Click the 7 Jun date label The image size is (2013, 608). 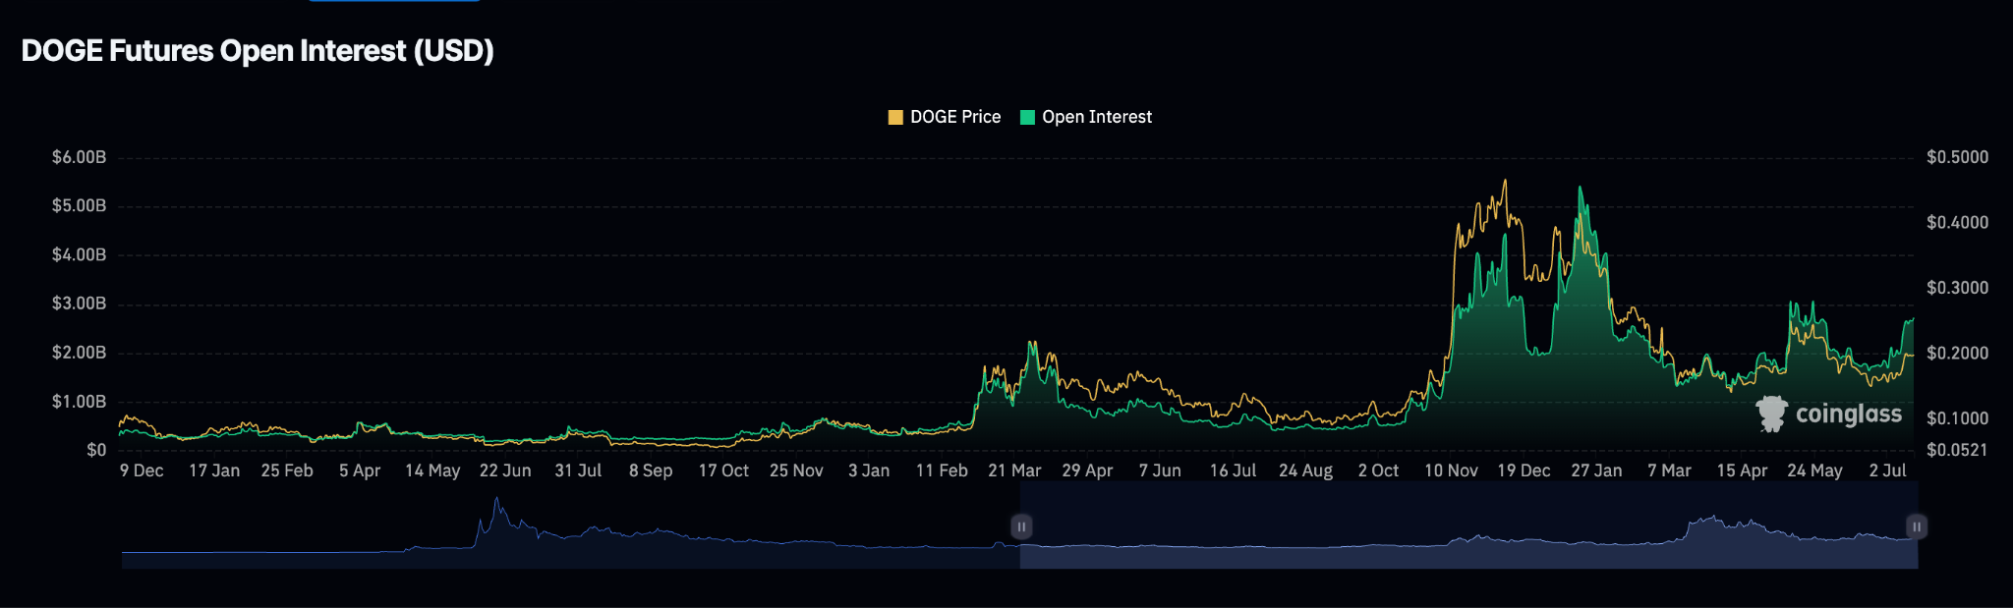tap(1160, 470)
